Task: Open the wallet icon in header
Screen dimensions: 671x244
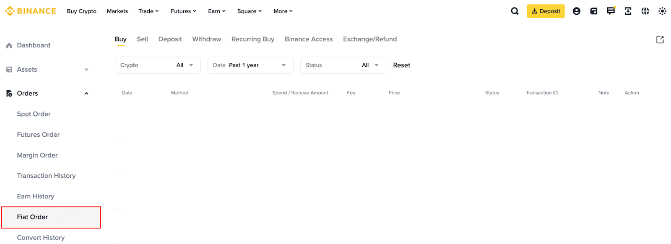Action: pyautogui.click(x=593, y=11)
